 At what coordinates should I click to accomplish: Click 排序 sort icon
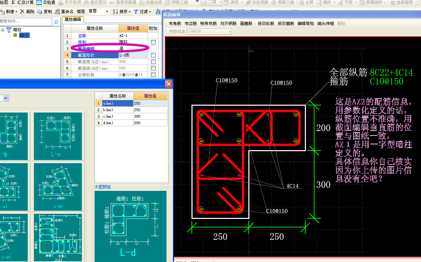coord(115,12)
